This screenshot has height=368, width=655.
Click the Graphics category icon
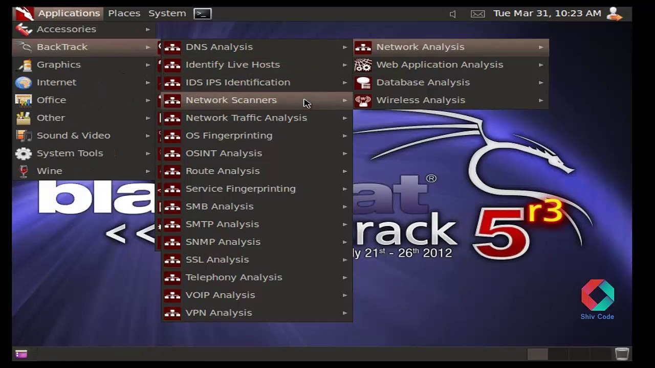tap(24, 65)
